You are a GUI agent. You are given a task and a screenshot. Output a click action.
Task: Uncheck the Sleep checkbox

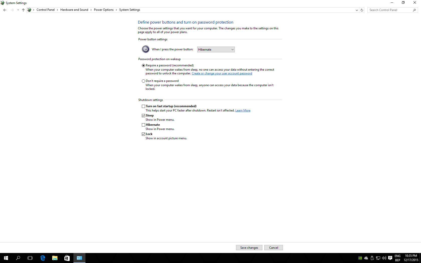(x=143, y=115)
